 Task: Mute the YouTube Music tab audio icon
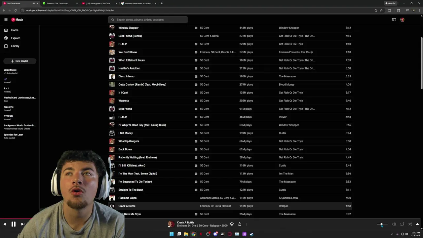(33, 3)
